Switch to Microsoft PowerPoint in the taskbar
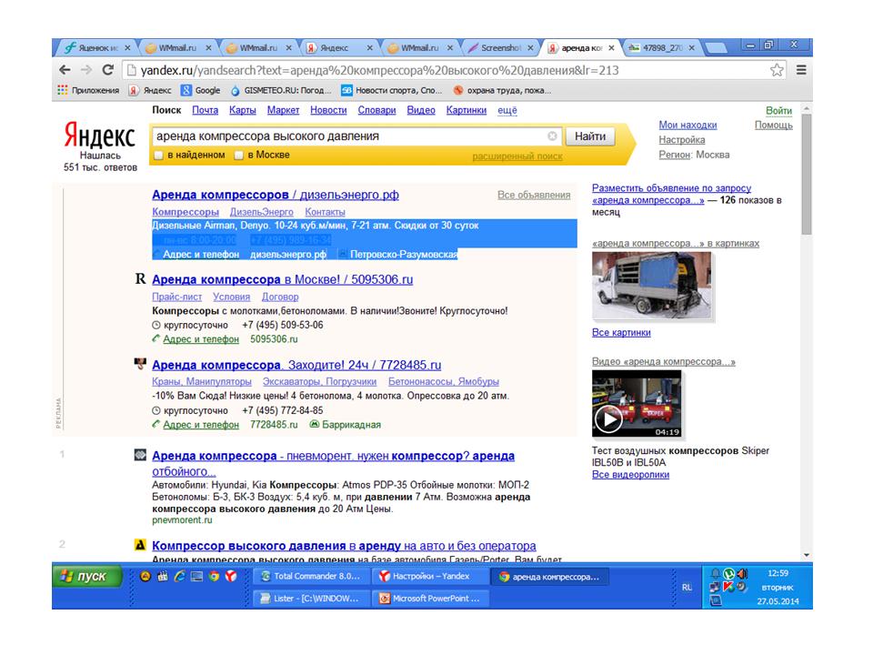This screenshot has height=655, width=873. point(430,599)
